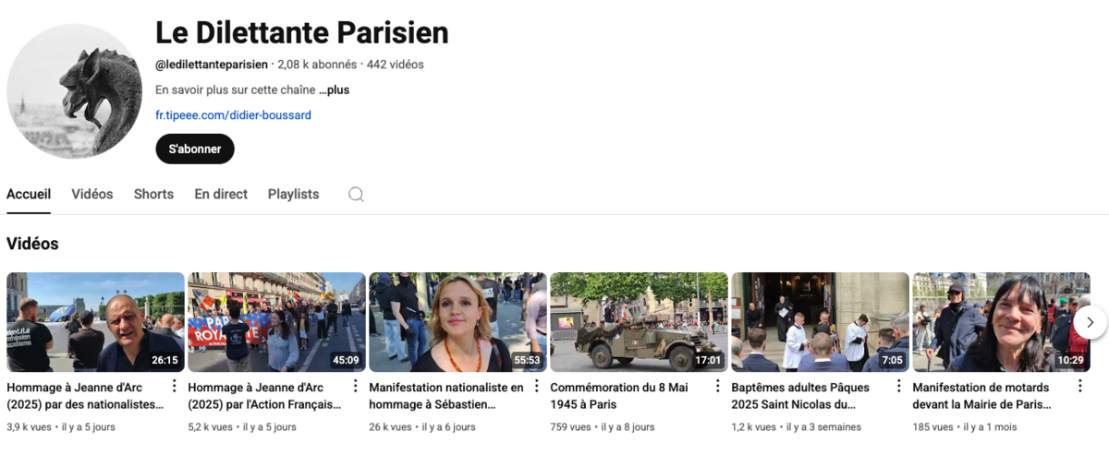1109x455 pixels.
Task: Open options menu for Manifestation de motards video
Action: point(1079,387)
